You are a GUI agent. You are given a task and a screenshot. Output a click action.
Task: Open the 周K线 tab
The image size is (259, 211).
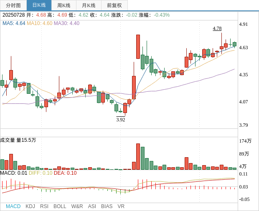pos(64,5)
